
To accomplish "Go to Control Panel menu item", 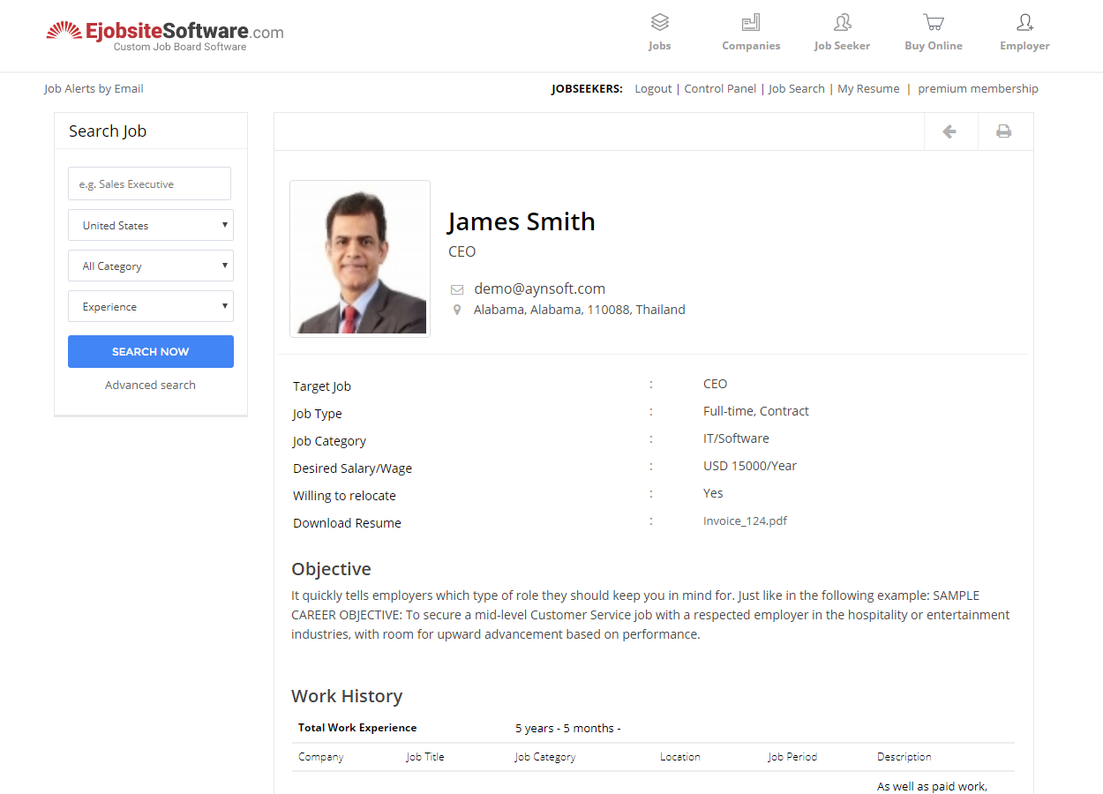I will [x=720, y=88].
